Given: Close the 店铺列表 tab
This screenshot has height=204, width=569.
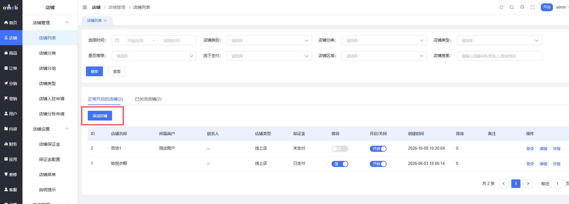Looking at the screenshot, I should pos(105,21).
